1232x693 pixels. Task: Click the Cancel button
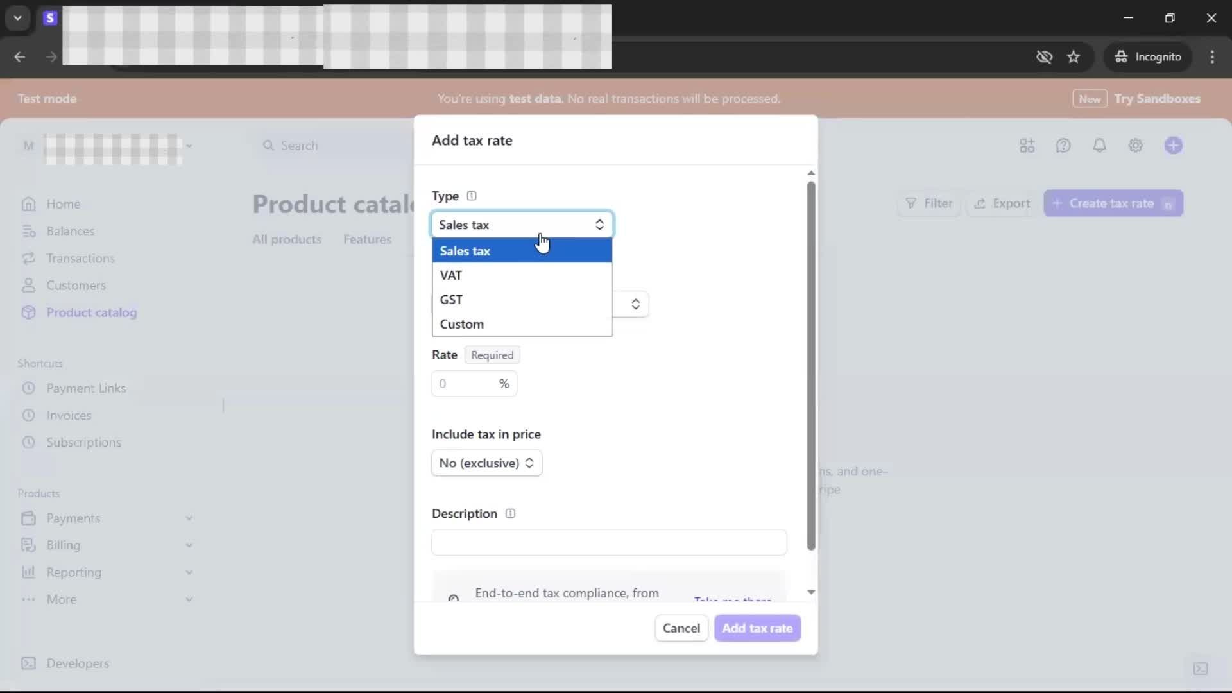click(681, 628)
